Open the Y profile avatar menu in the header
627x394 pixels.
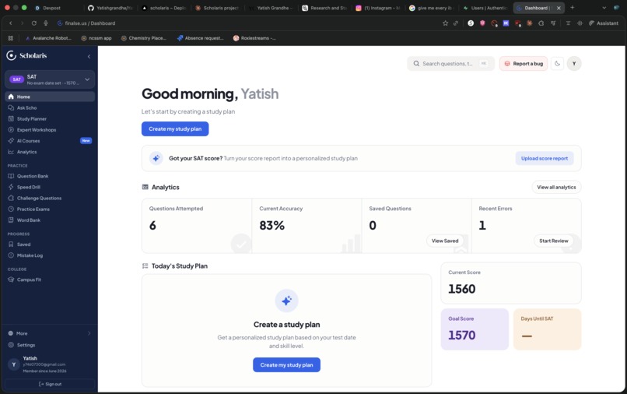pyautogui.click(x=574, y=64)
